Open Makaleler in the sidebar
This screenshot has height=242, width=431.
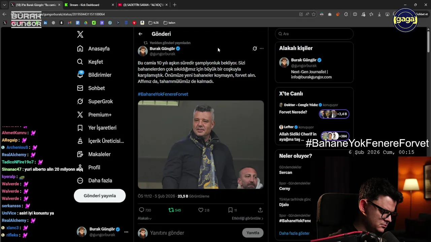pos(94,154)
